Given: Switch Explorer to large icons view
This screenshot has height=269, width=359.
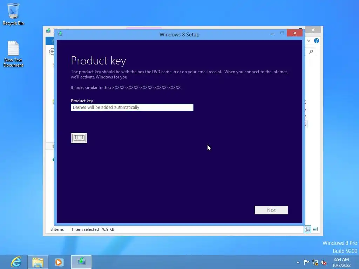Looking at the screenshot, I should pos(315,229).
